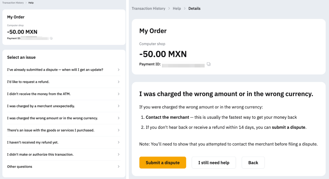Viewport: 329px width, 179px height.
Task: Open the request a refund issue chevron
Action: point(118,82)
